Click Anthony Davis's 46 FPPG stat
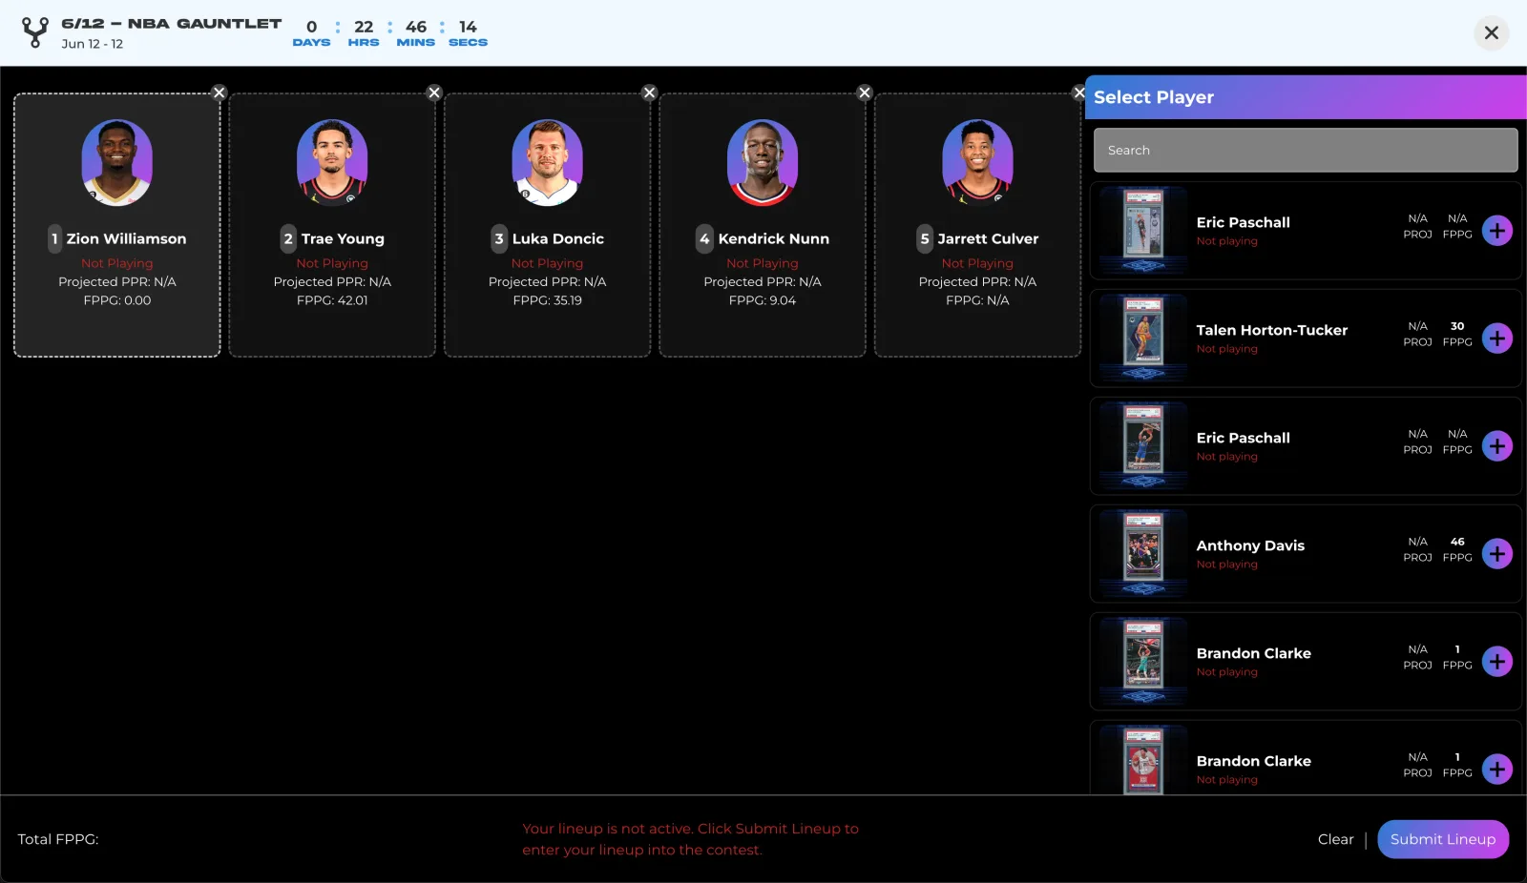Image resolution: width=1527 pixels, height=883 pixels. tap(1457, 542)
